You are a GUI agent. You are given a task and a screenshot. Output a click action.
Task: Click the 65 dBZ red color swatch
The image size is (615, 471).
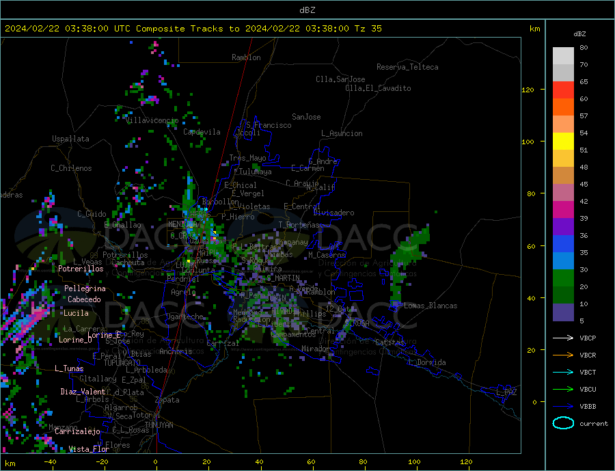click(x=563, y=90)
